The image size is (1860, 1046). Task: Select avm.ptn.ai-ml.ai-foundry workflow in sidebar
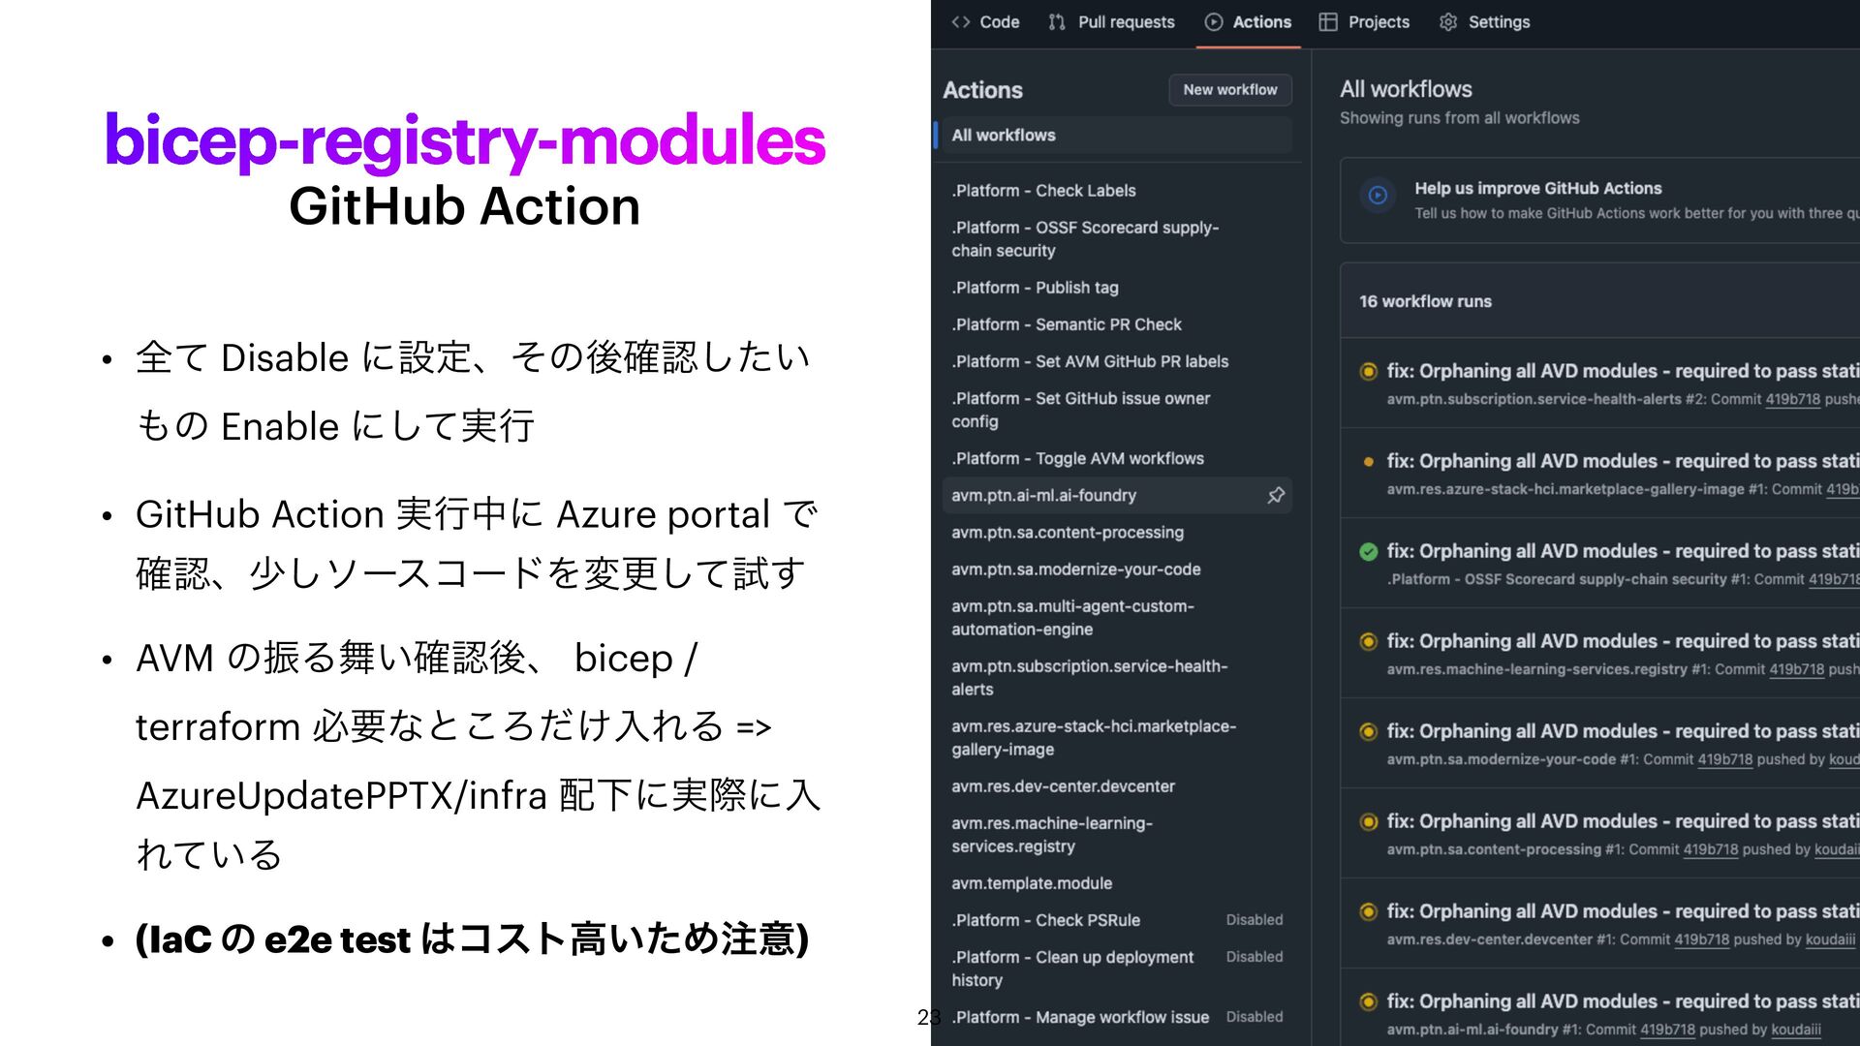click(x=1117, y=495)
